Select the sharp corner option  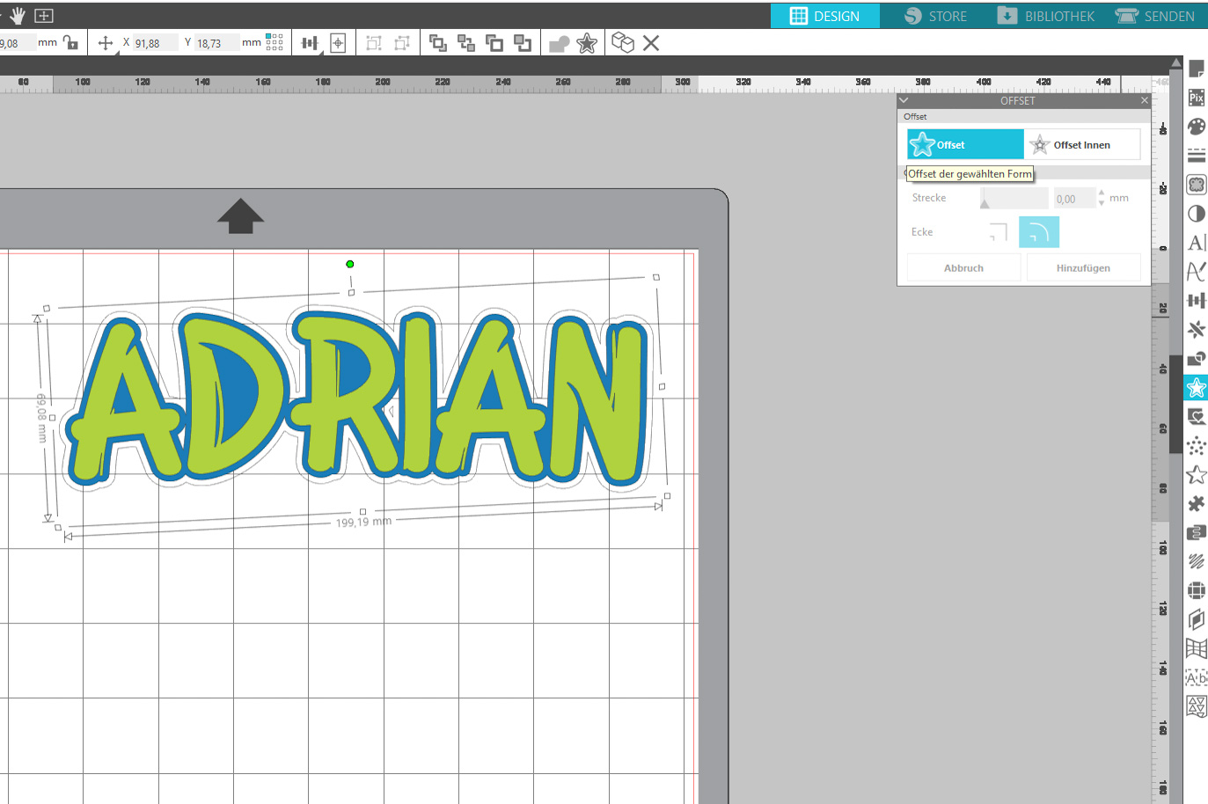(x=998, y=232)
